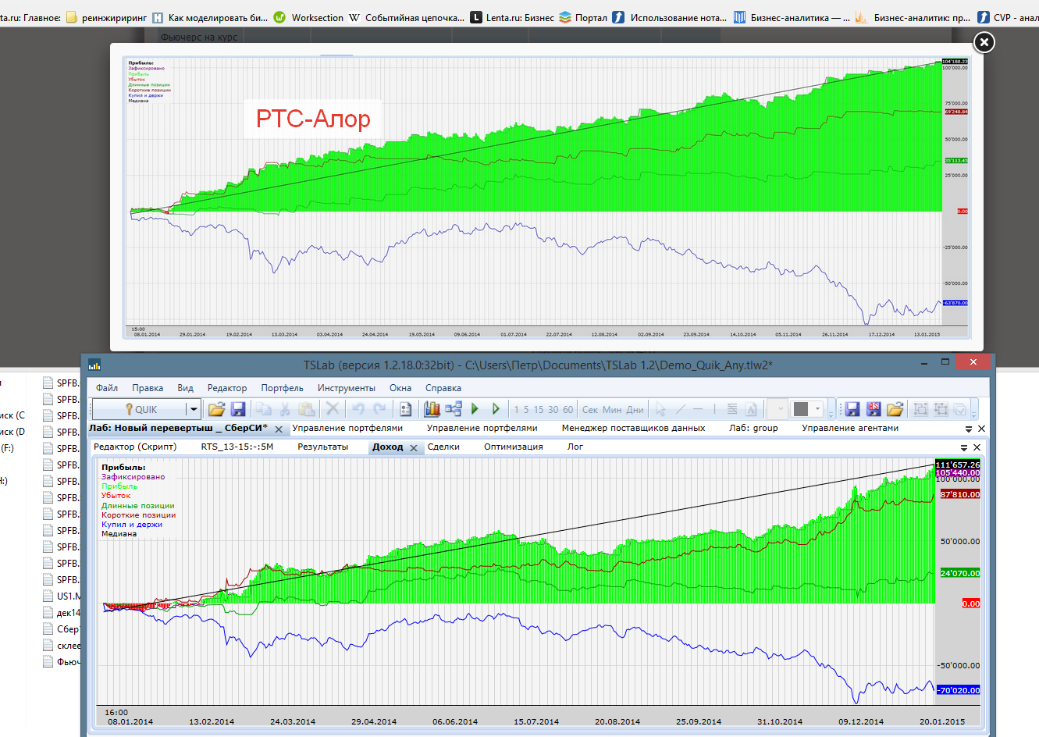Viewport: 1039px width, 737px height.
Task: Open the Сделки tab
Action: [x=443, y=447]
